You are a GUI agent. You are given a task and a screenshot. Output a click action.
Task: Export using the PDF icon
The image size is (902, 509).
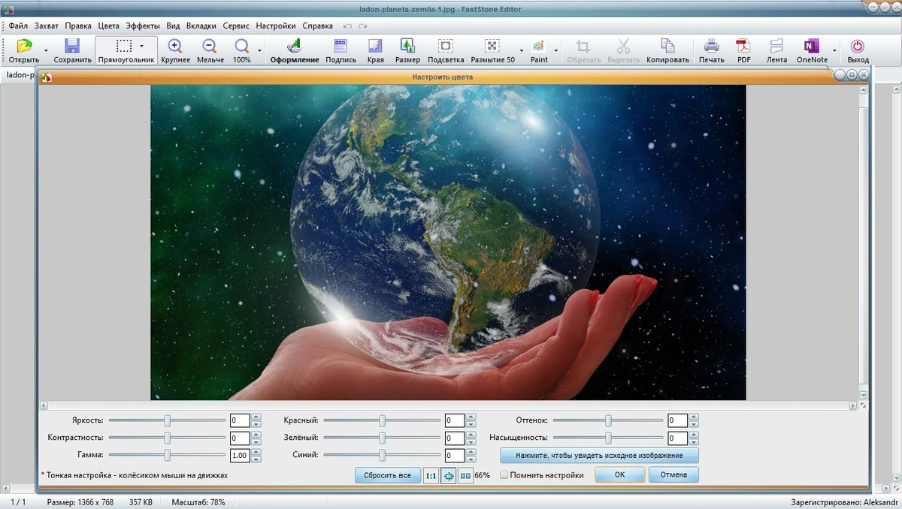(743, 47)
